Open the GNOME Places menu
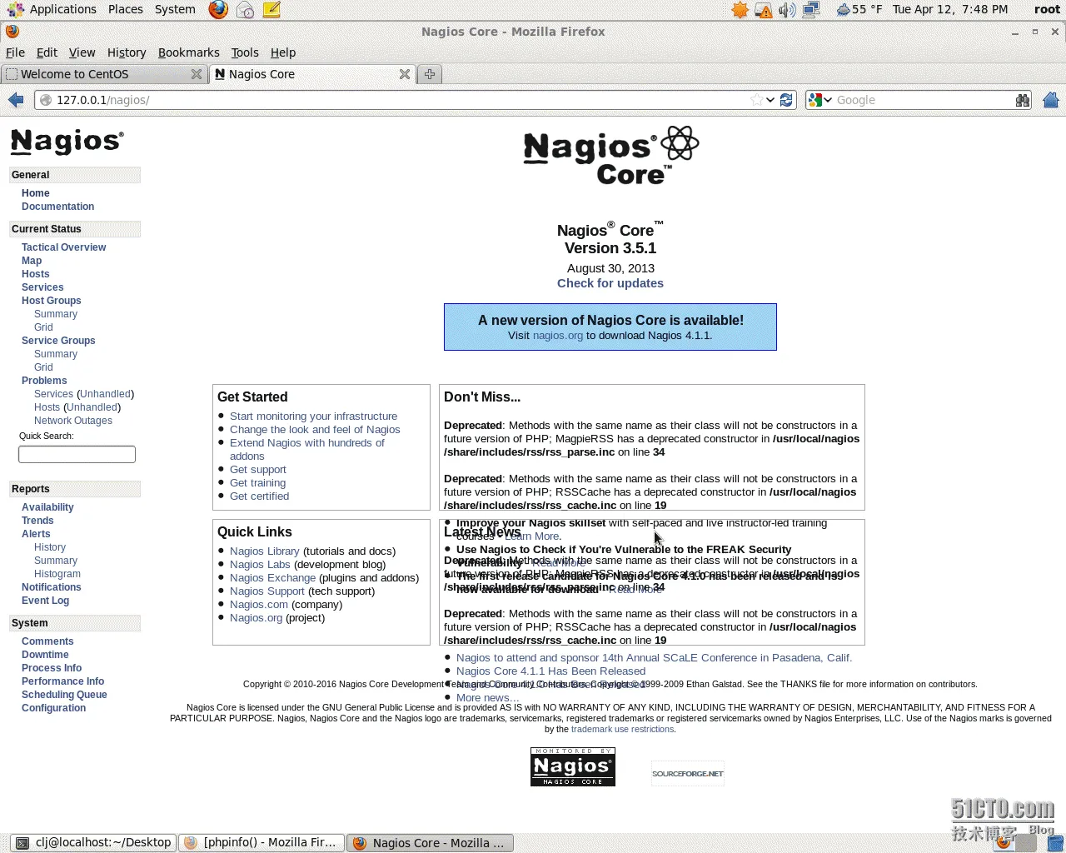Viewport: 1066px width, 853px height. click(126, 9)
